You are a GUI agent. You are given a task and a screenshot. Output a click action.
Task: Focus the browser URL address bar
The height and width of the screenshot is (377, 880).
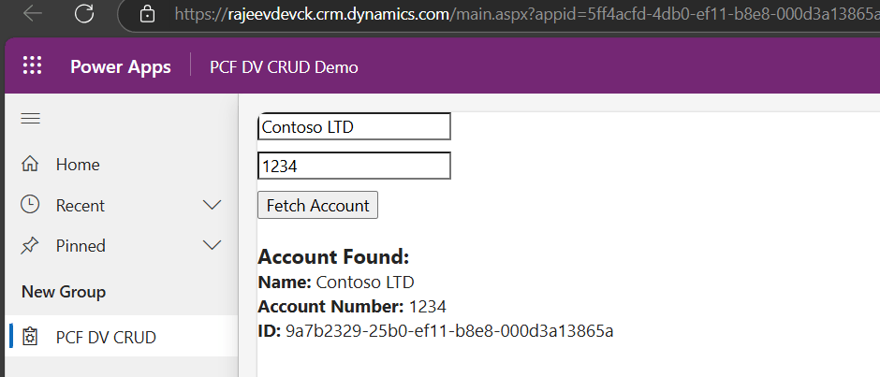[515, 14]
